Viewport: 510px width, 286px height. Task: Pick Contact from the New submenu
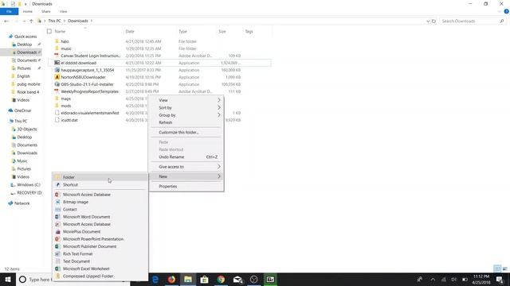[100, 209]
